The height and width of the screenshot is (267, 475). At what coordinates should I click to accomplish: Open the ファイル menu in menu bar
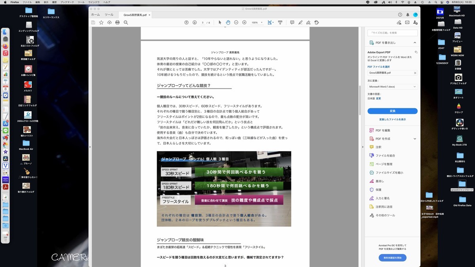[x=27, y=2]
